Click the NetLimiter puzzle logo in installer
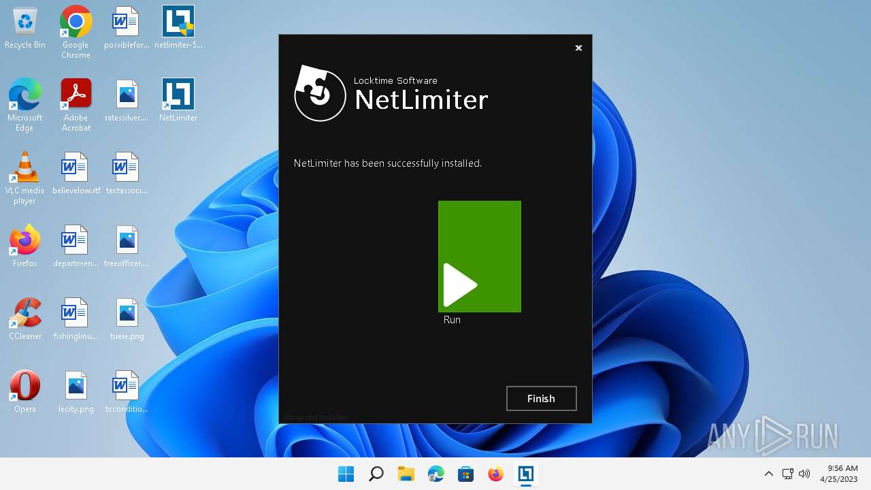This screenshot has height=490, width=871. pos(321,93)
